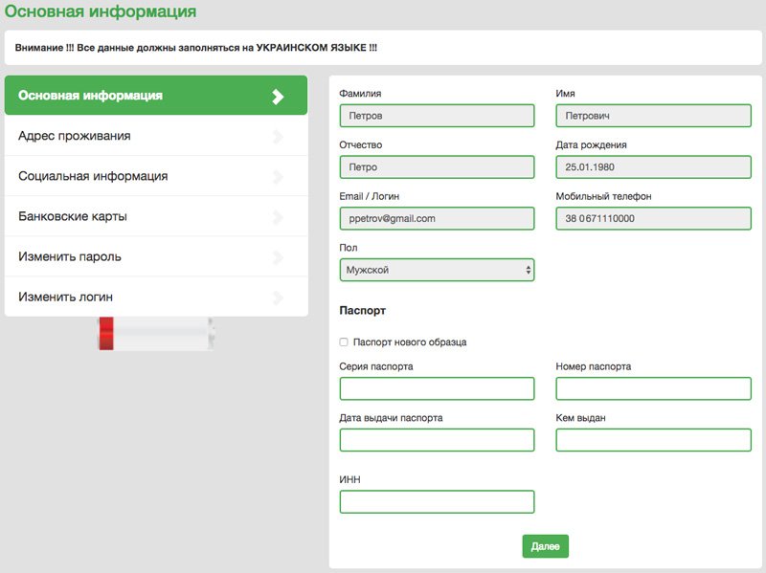Click the empty ИНН field
This screenshot has height=573, width=766.
pyautogui.click(x=437, y=502)
